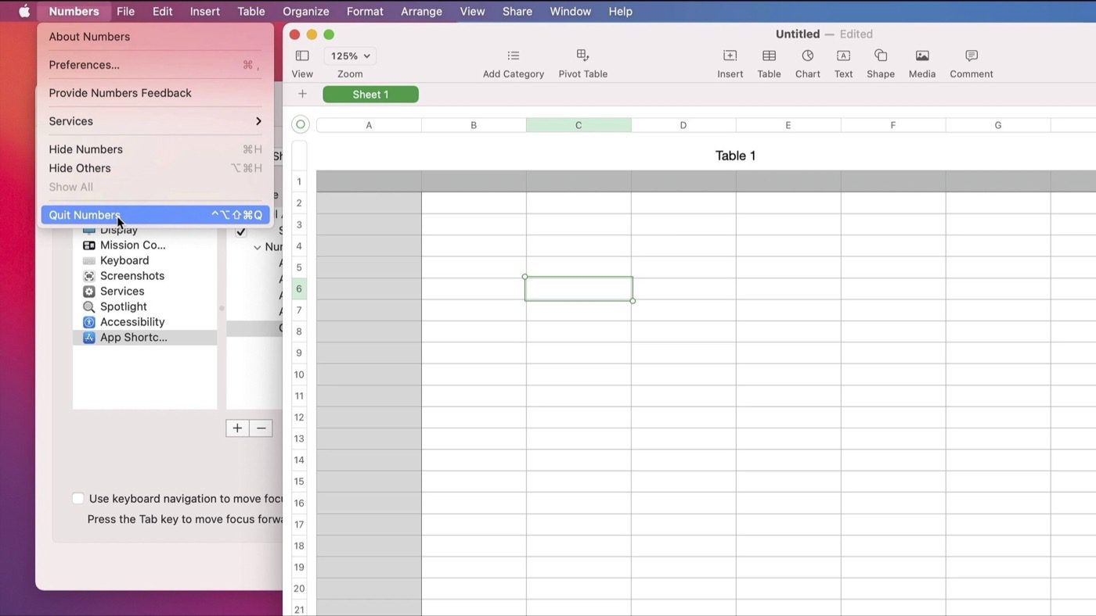Open the 125% Zoom dropdown
1096x616 pixels.
pyautogui.click(x=350, y=56)
